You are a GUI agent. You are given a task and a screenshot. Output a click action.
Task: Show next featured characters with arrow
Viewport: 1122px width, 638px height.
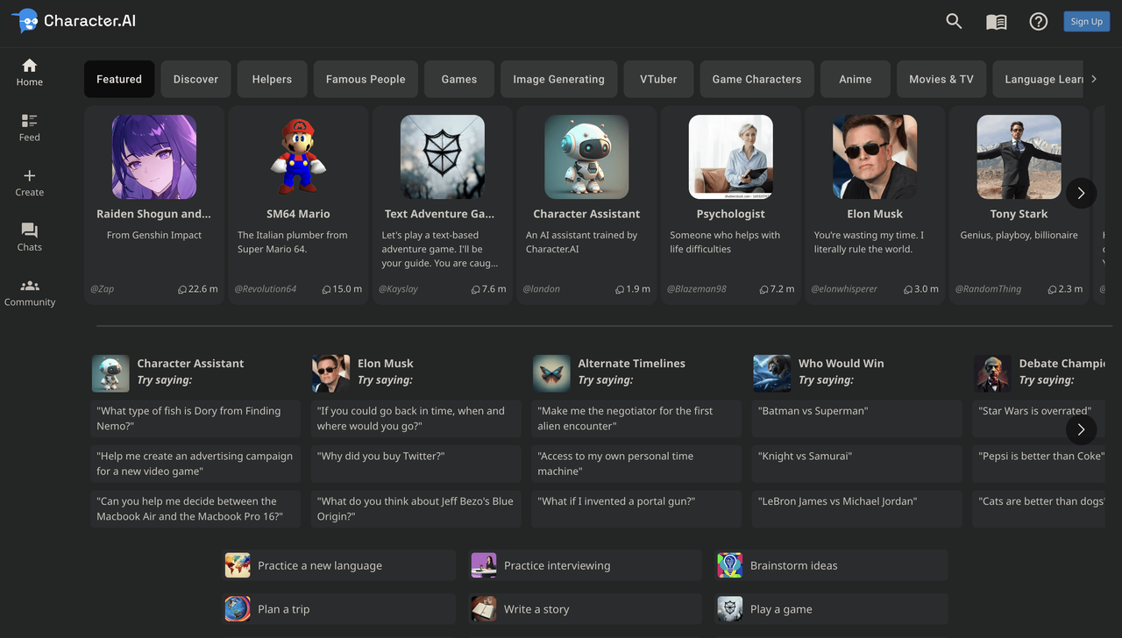pyautogui.click(x=1081, y=193)
